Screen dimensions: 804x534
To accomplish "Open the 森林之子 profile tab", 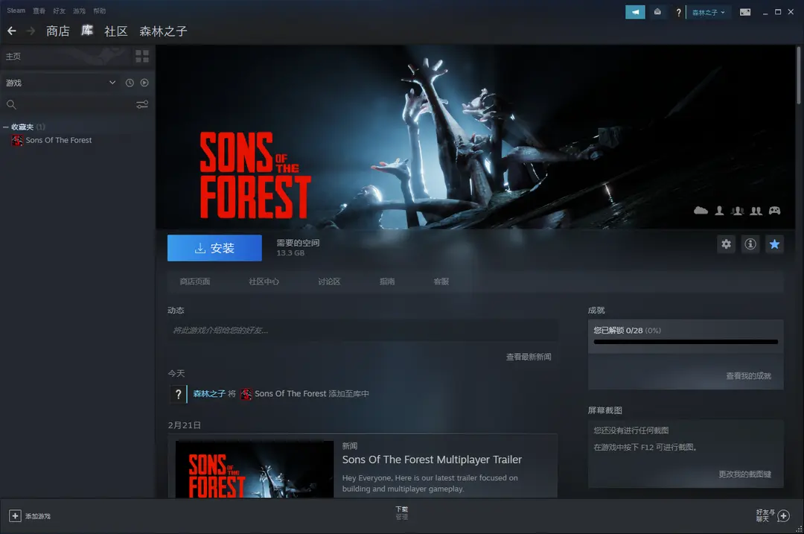I will click(x=163, y=31).
